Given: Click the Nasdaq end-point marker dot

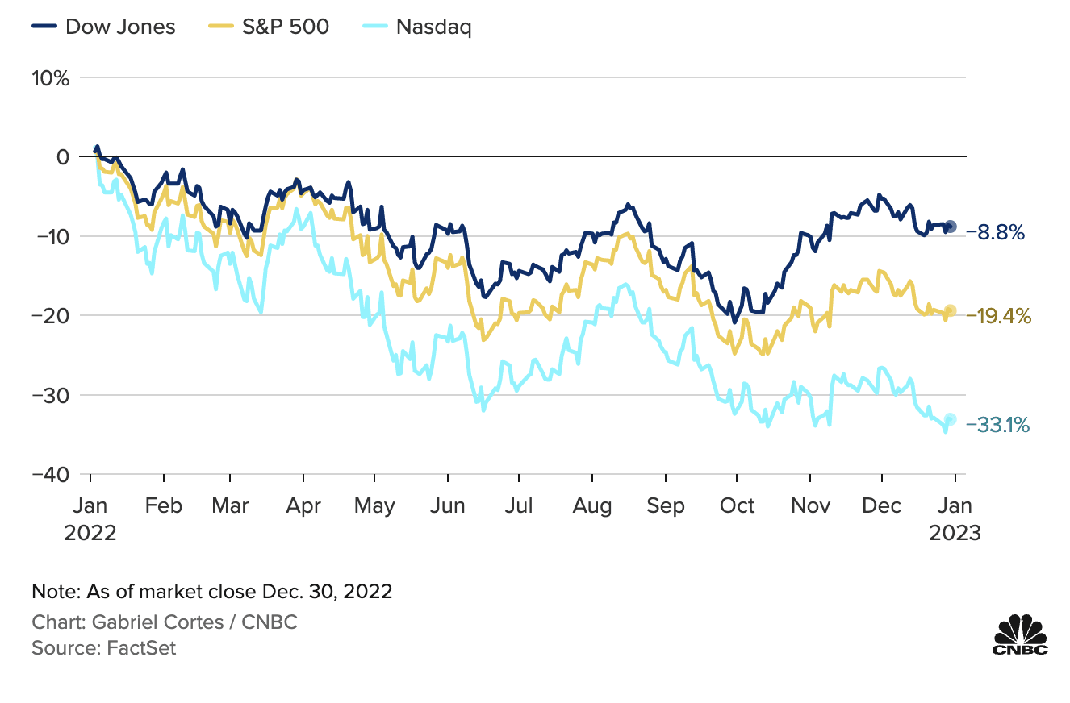Looking at the screenshot, I should tap(951, 419).
